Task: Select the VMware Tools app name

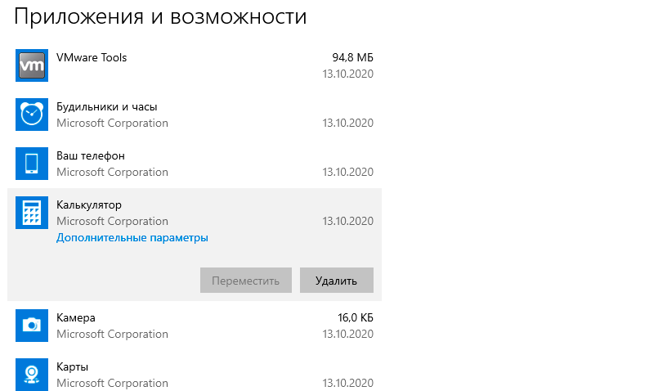Action: coord(92,58)
